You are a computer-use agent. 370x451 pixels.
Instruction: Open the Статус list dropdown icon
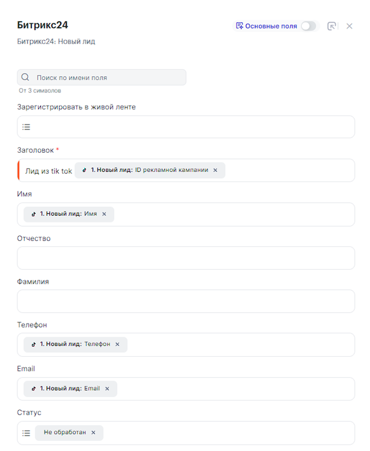(x=26, y=433)
